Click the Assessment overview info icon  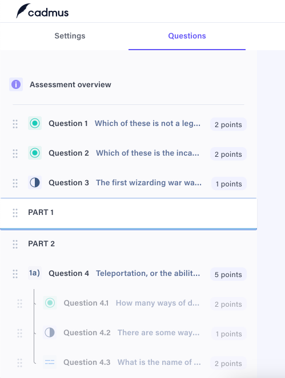click(x=16, y=84)
